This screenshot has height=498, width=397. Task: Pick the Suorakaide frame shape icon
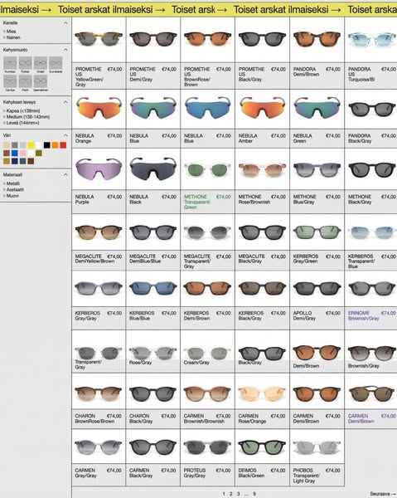(x=56, y=63)
